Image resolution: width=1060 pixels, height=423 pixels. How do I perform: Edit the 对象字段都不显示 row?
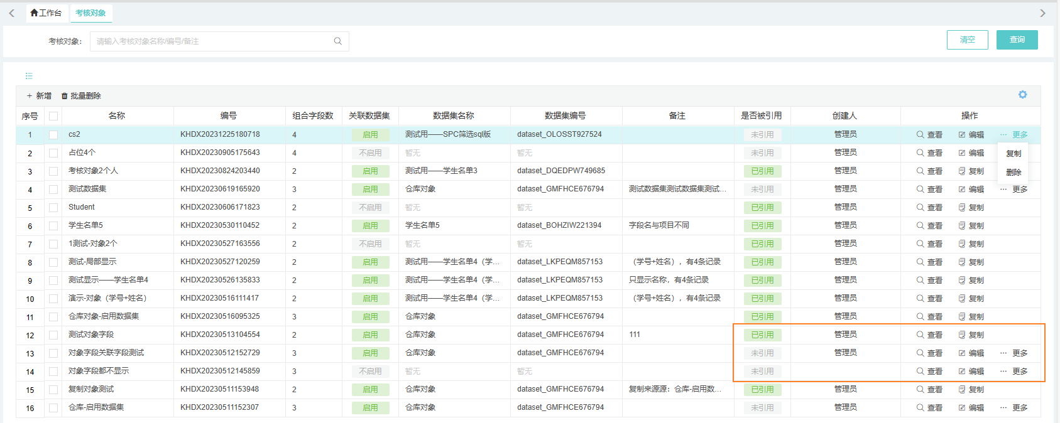coord(971,372)
